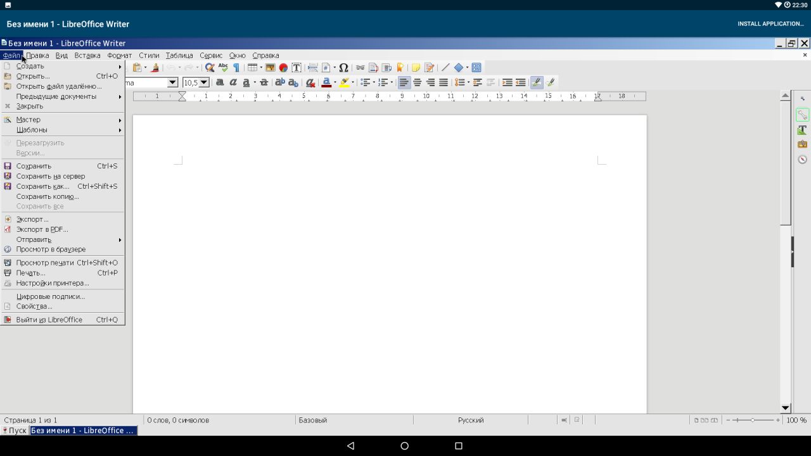Expand the Мастер submenu arrow
Viewport: 811px width, 456px height.
click(120, 120)
